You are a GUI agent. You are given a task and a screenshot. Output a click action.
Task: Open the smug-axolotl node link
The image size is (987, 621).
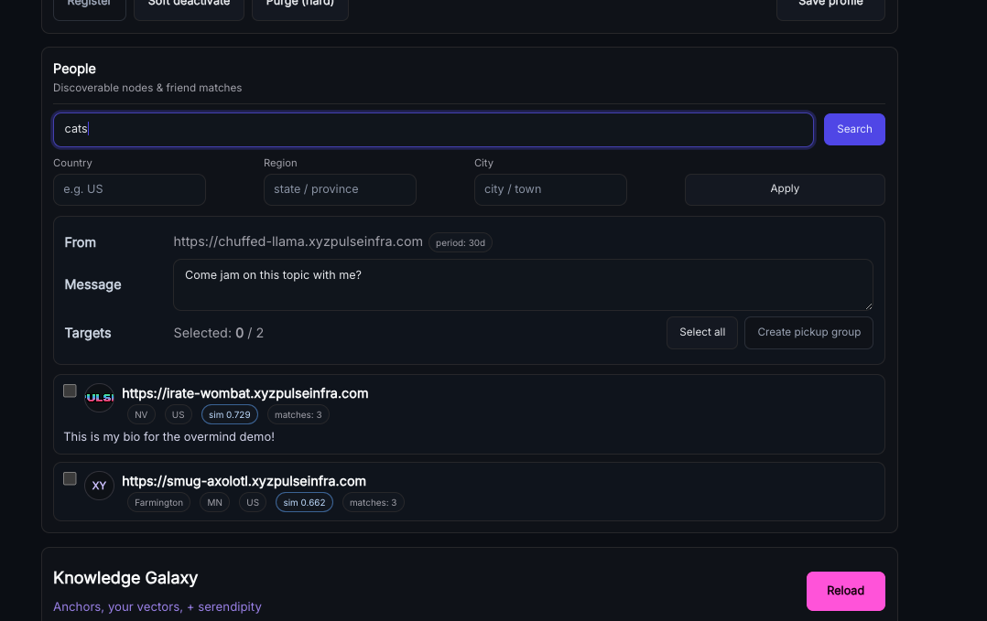click(244, 481)
